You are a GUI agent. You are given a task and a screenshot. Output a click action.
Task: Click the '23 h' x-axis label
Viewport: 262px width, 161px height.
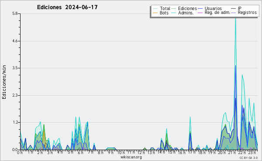[x=252, y=153]
